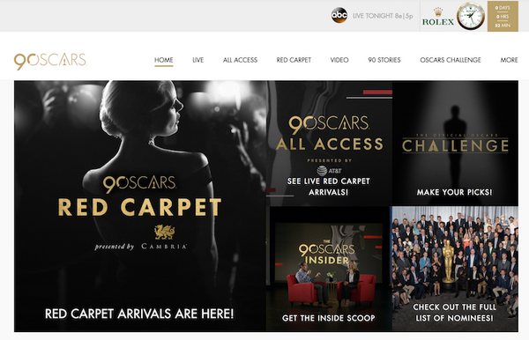This screenshot has width=529, height=340.
Task: Open the All Access tile
Action: point(329,144)
